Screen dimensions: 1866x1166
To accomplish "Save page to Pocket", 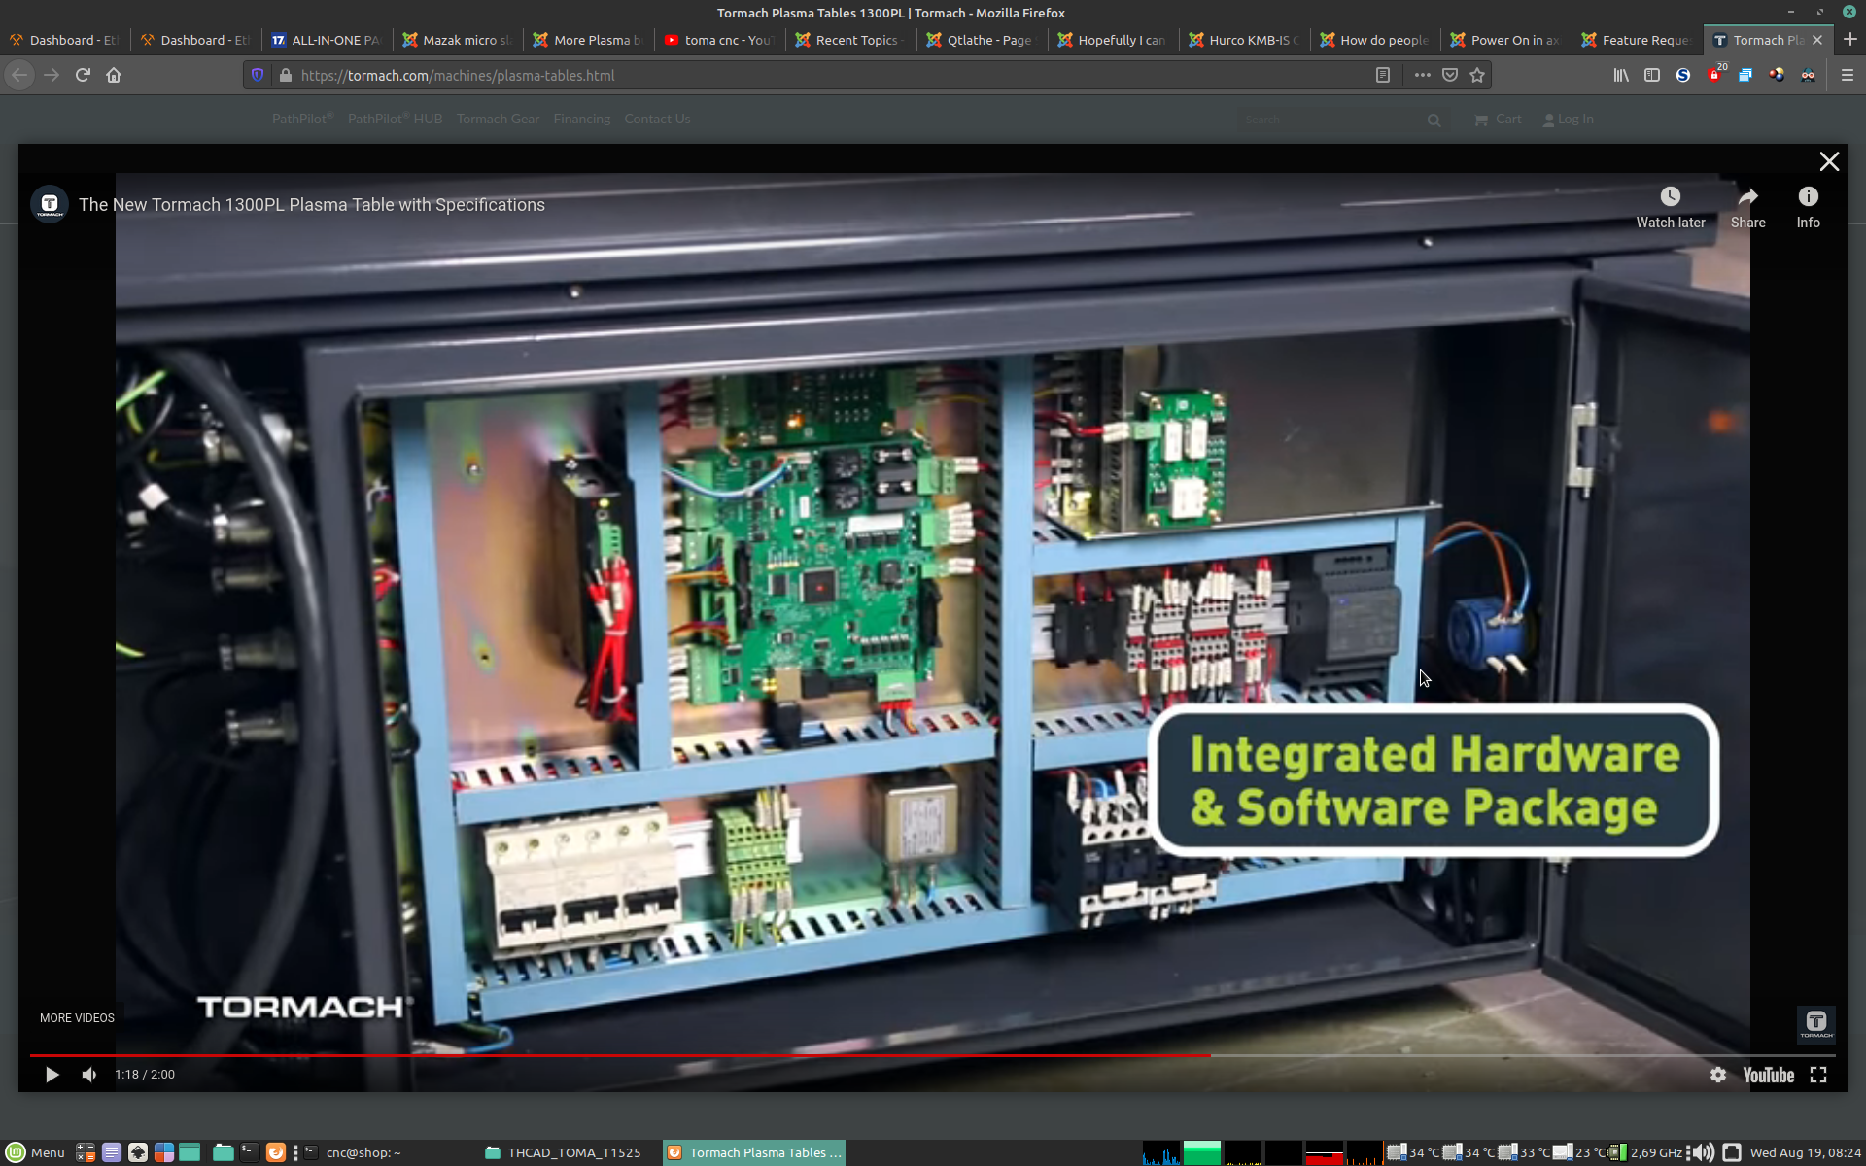I will 1450,75.
